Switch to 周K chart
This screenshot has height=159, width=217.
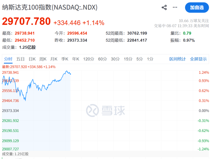[x=43, y=59]
